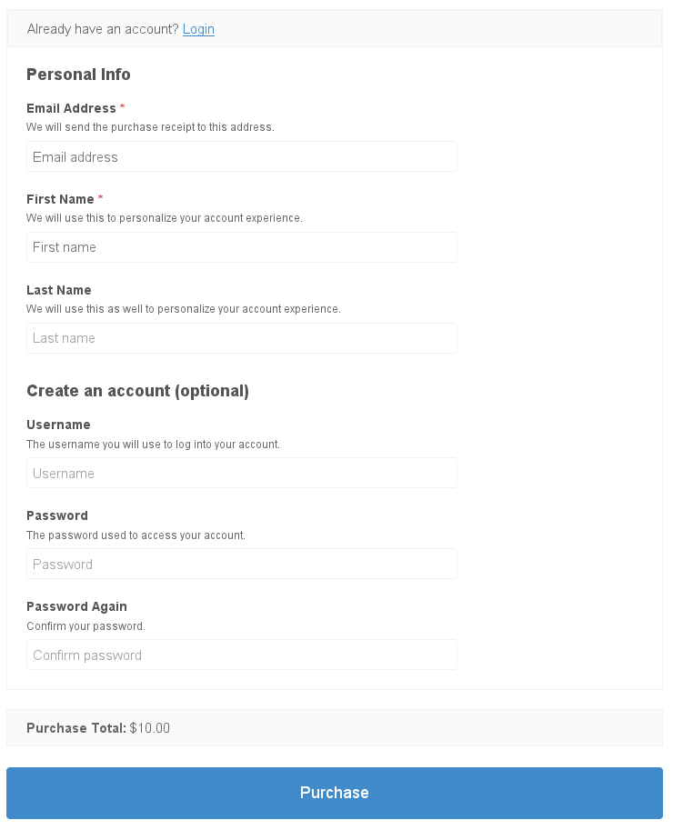Click the First Name label text
Image resolution: width=673 pixels, height=830 pixels.
(x=60, y=199)
